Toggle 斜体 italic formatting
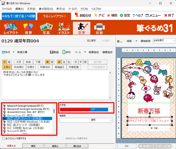 click(29, 62)
